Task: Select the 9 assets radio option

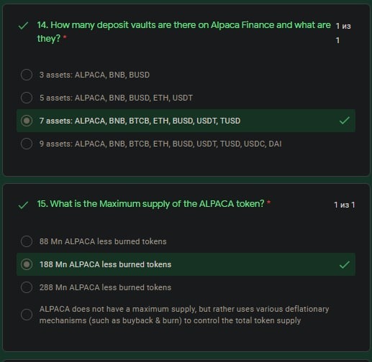Action: (x=27, y=144)
